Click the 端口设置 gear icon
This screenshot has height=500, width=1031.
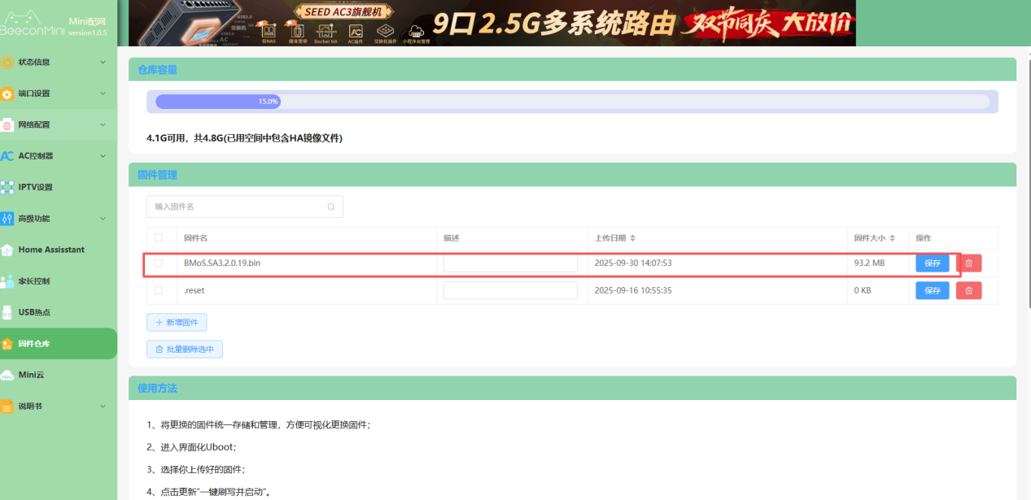(7, 93)
